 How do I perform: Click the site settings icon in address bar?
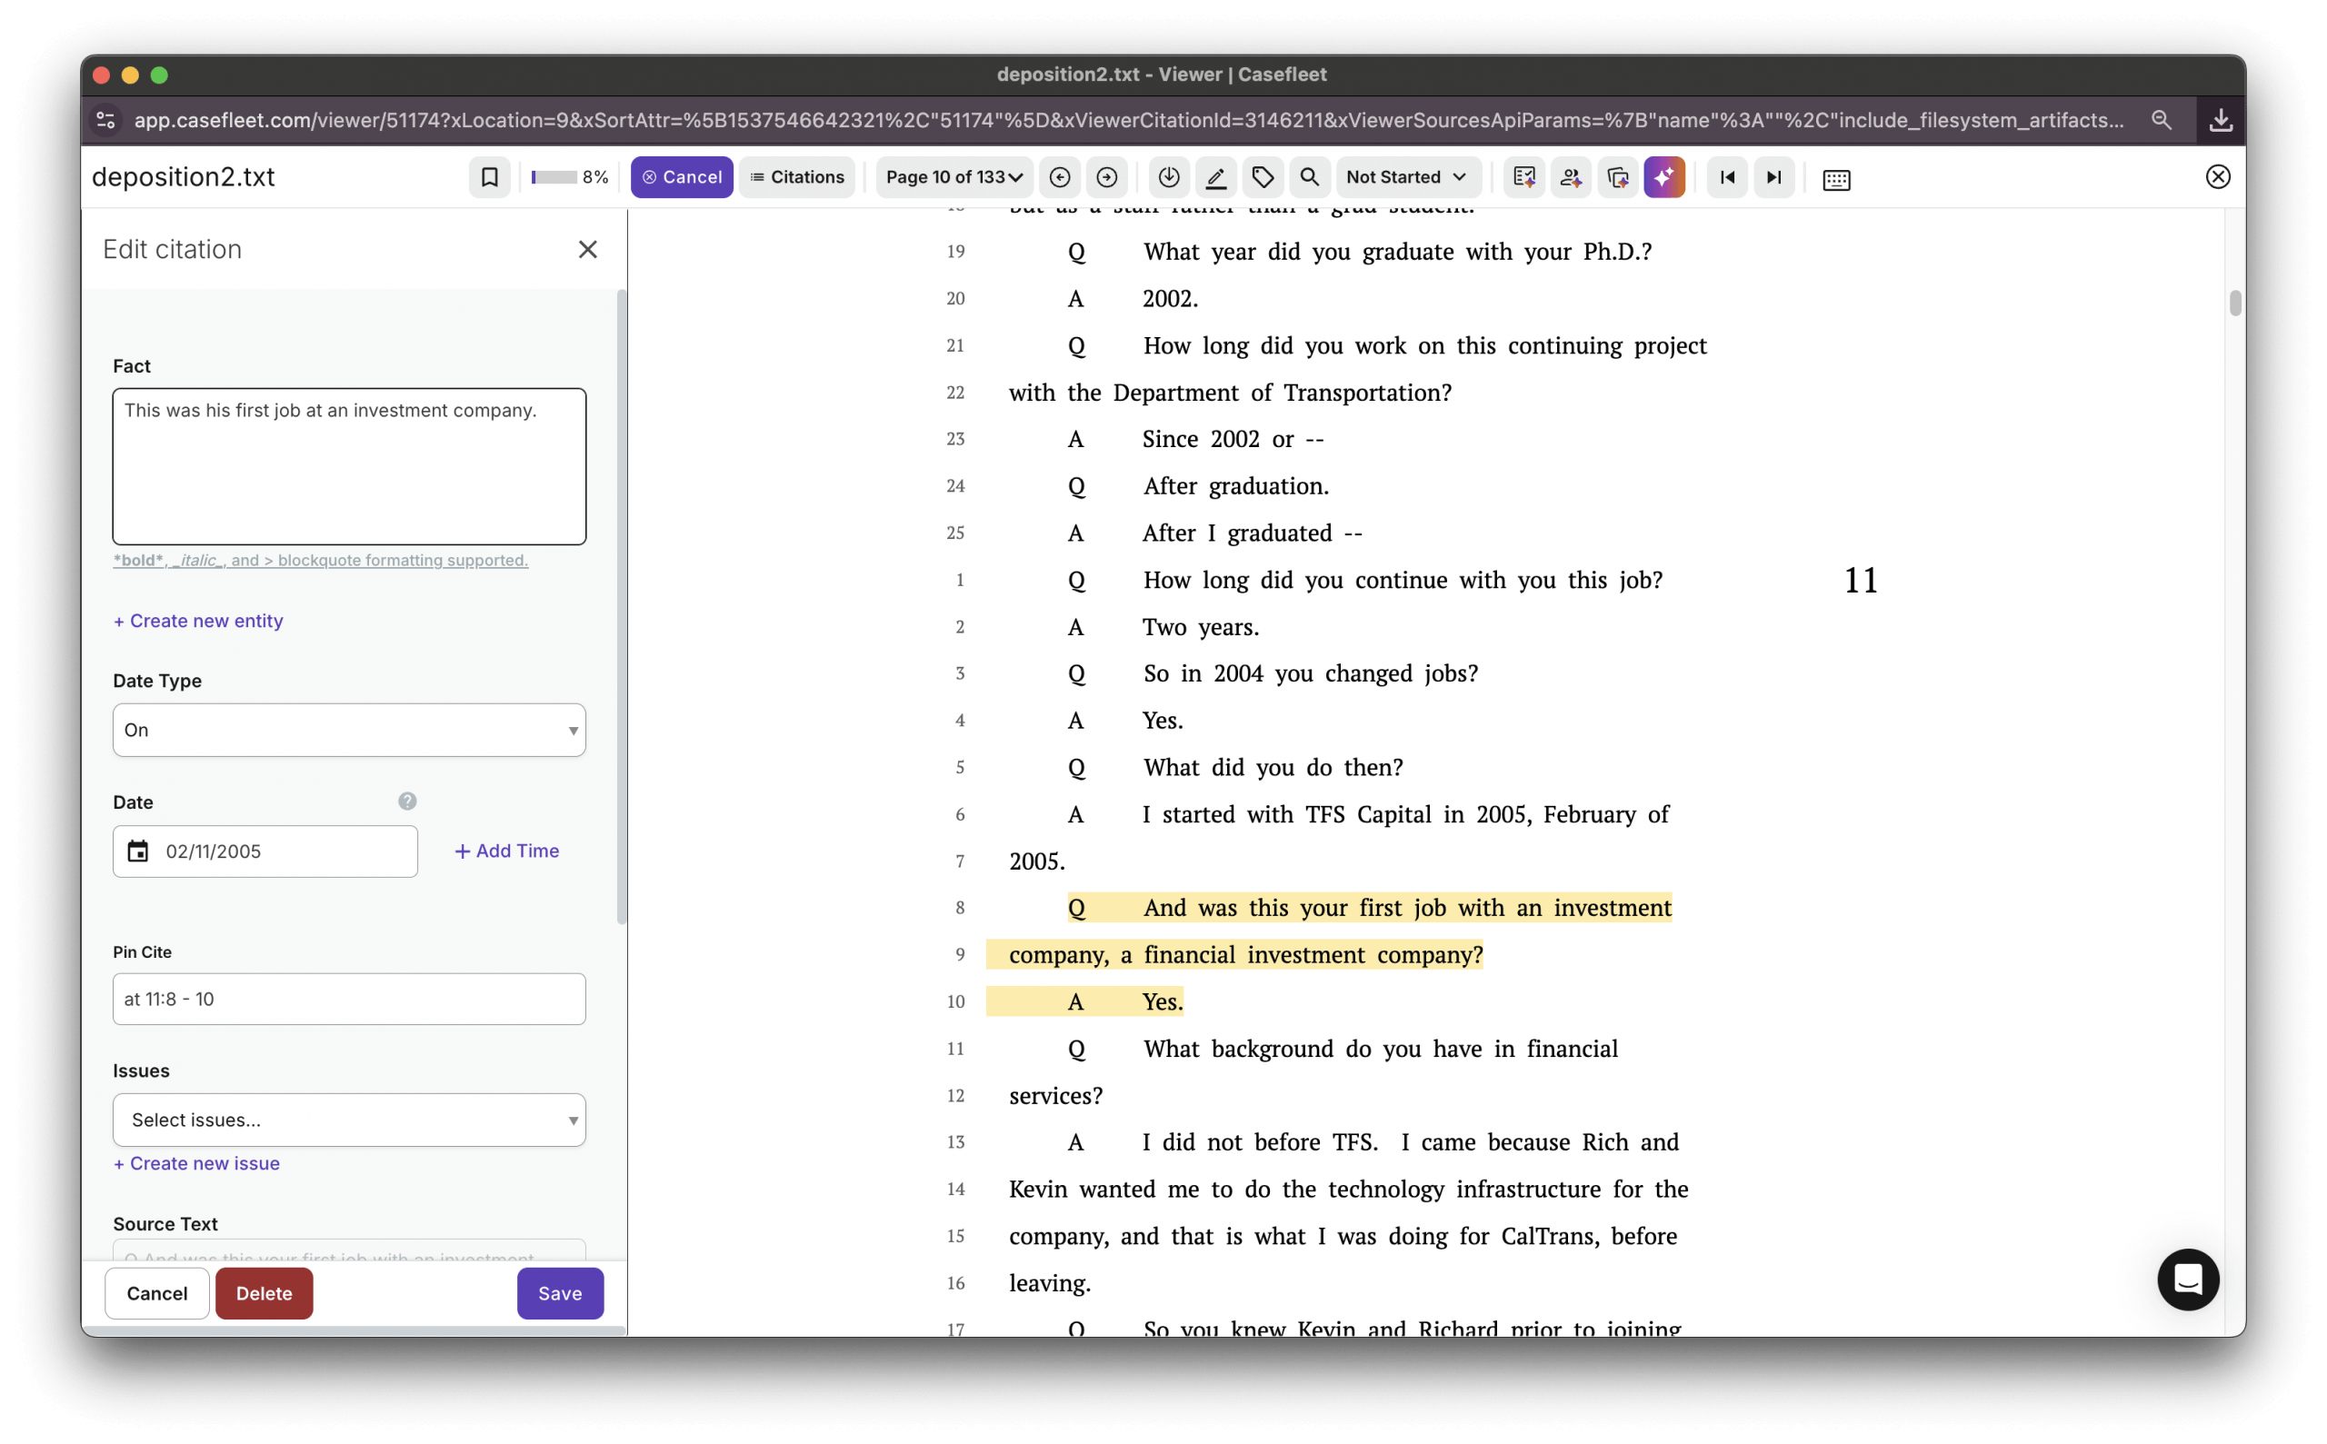click(106, 120)
